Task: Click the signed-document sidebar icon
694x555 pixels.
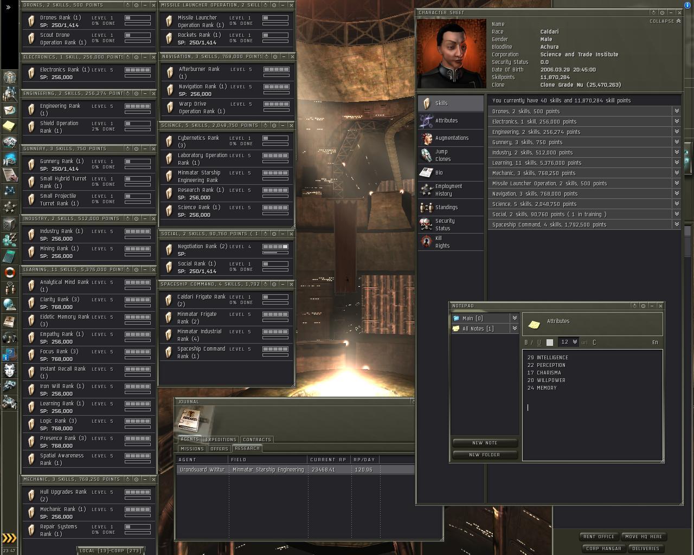Action: pos(9,175)
